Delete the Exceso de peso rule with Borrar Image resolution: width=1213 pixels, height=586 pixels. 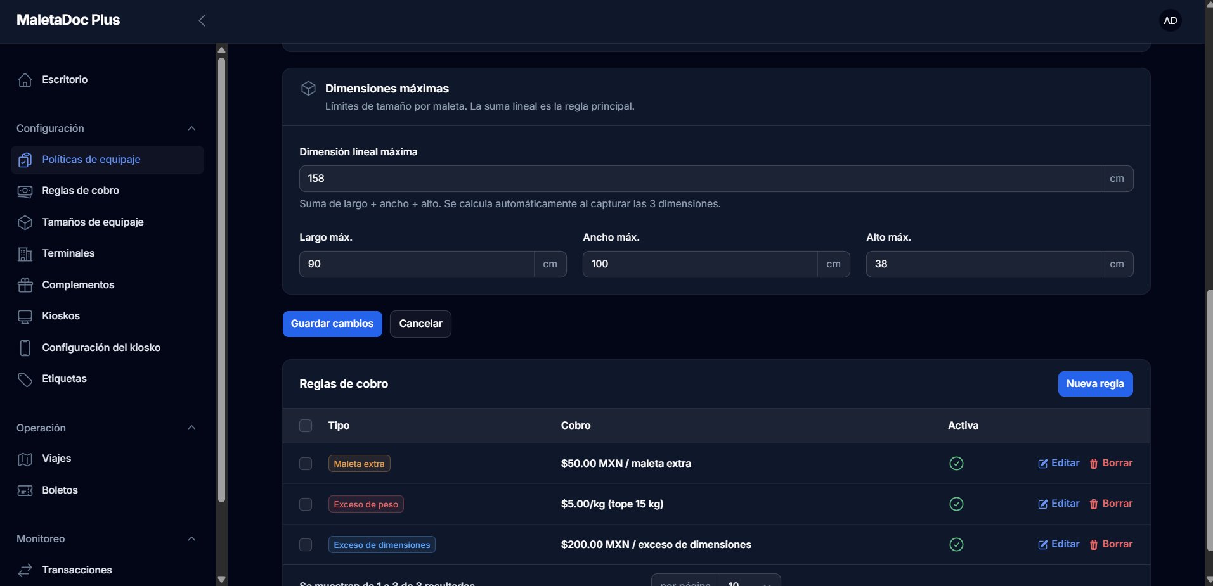[x=1111, y=504]
